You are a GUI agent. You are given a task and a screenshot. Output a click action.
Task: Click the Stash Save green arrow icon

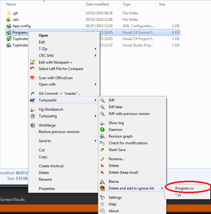click(102, 150)
